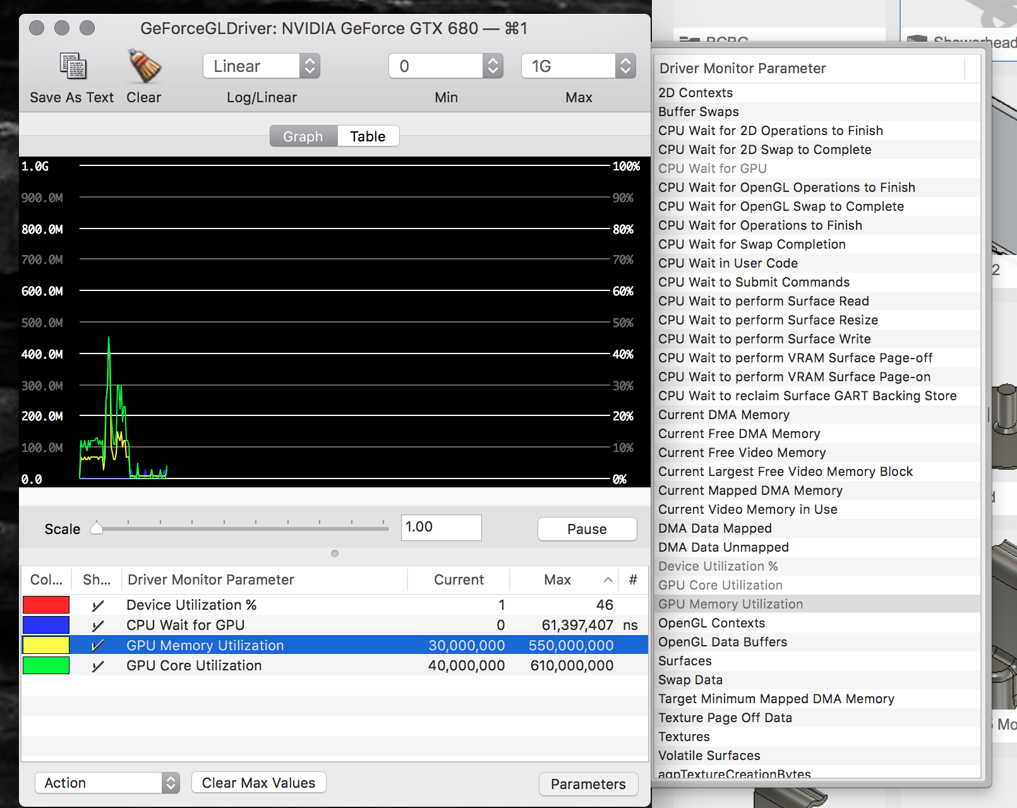Select Current Mapped DMA Memory parameter
The image size is (1017, 808).
click(817, 490)
